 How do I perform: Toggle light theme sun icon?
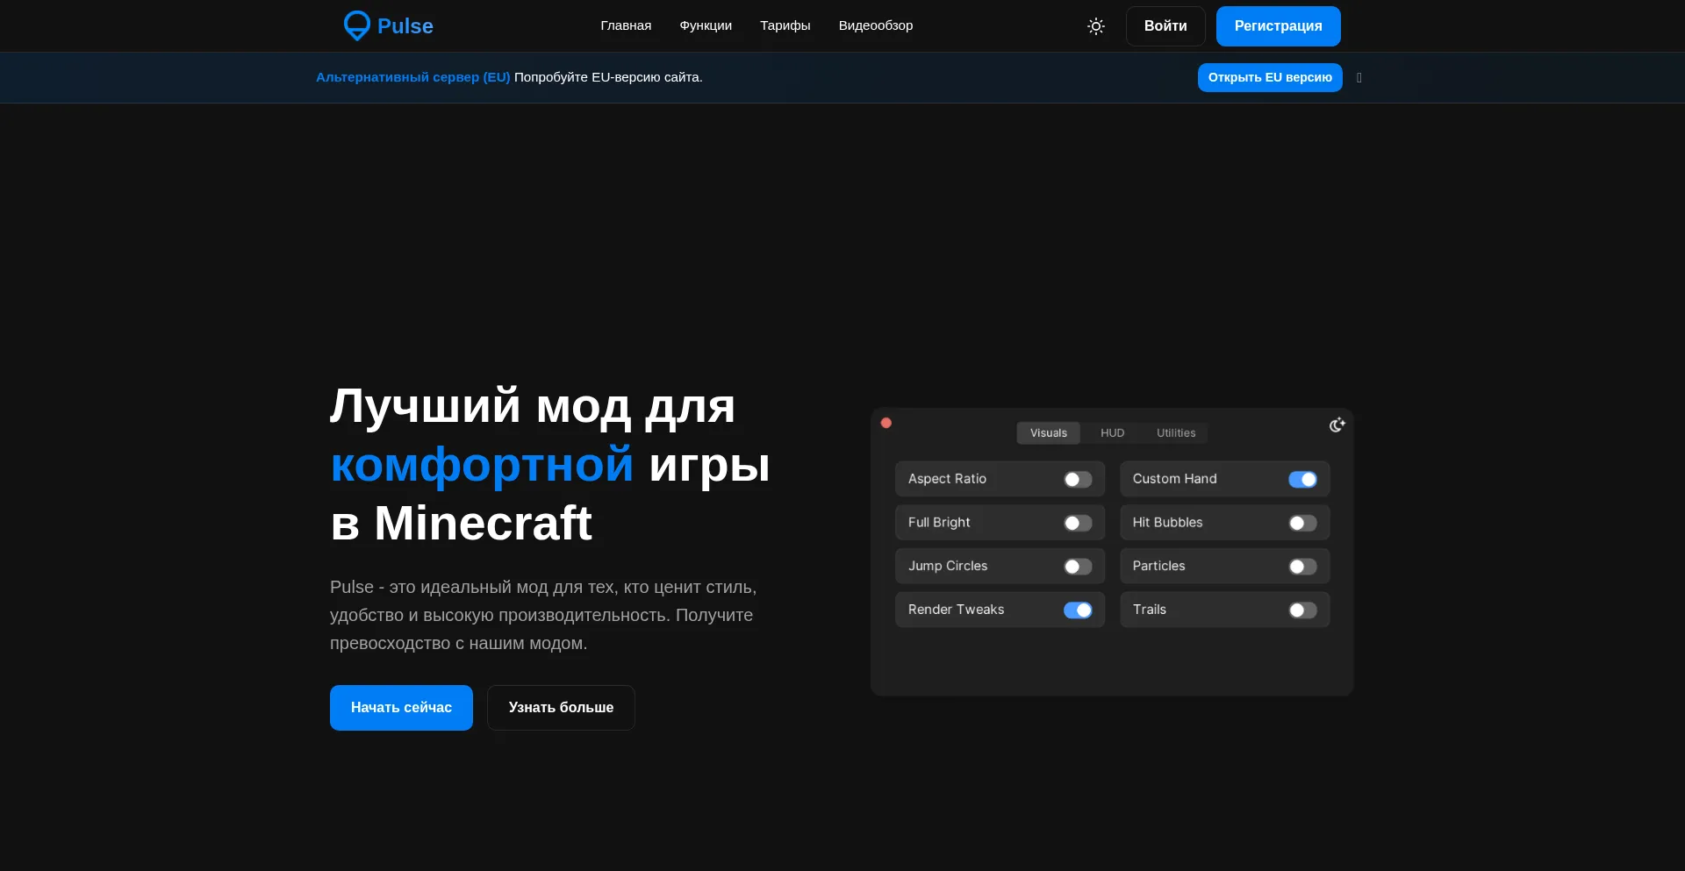[1095, 26]
